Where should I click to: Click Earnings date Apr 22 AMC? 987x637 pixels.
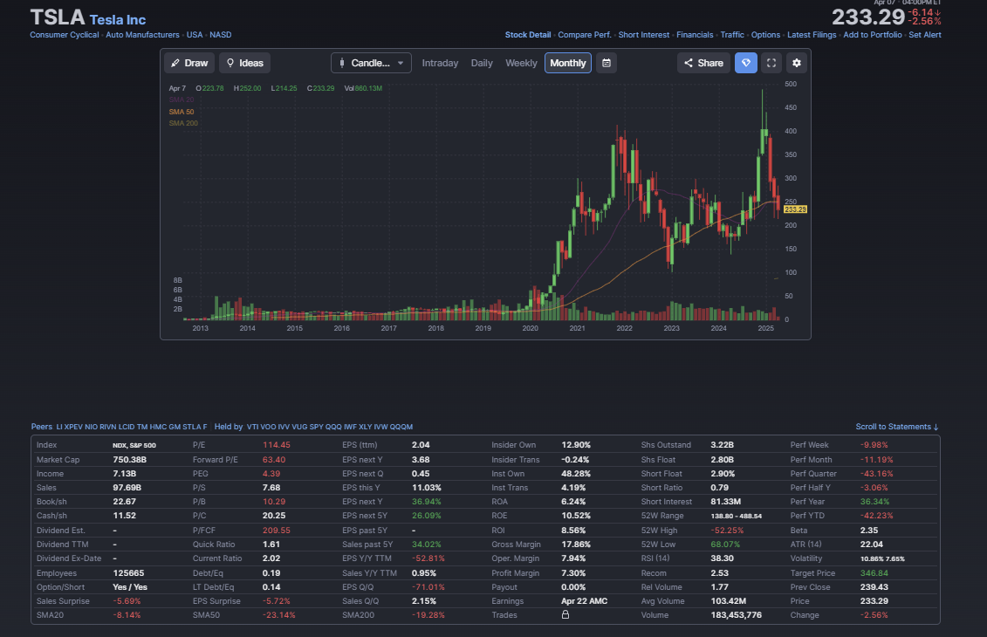coord(584,600)
